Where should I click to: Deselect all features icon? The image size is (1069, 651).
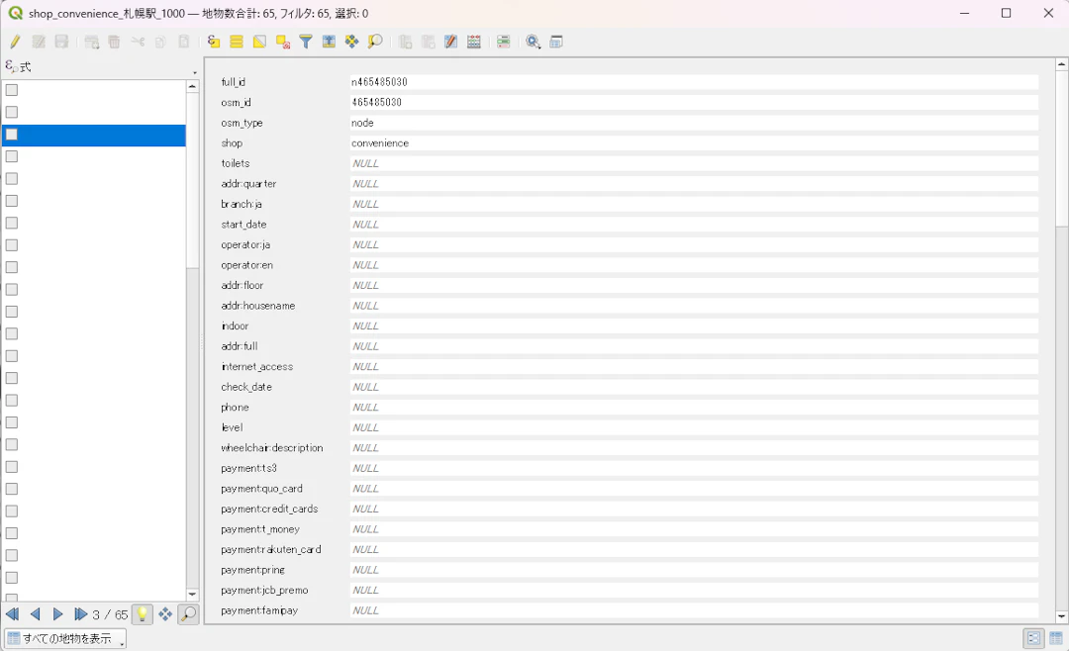(283, 42)
